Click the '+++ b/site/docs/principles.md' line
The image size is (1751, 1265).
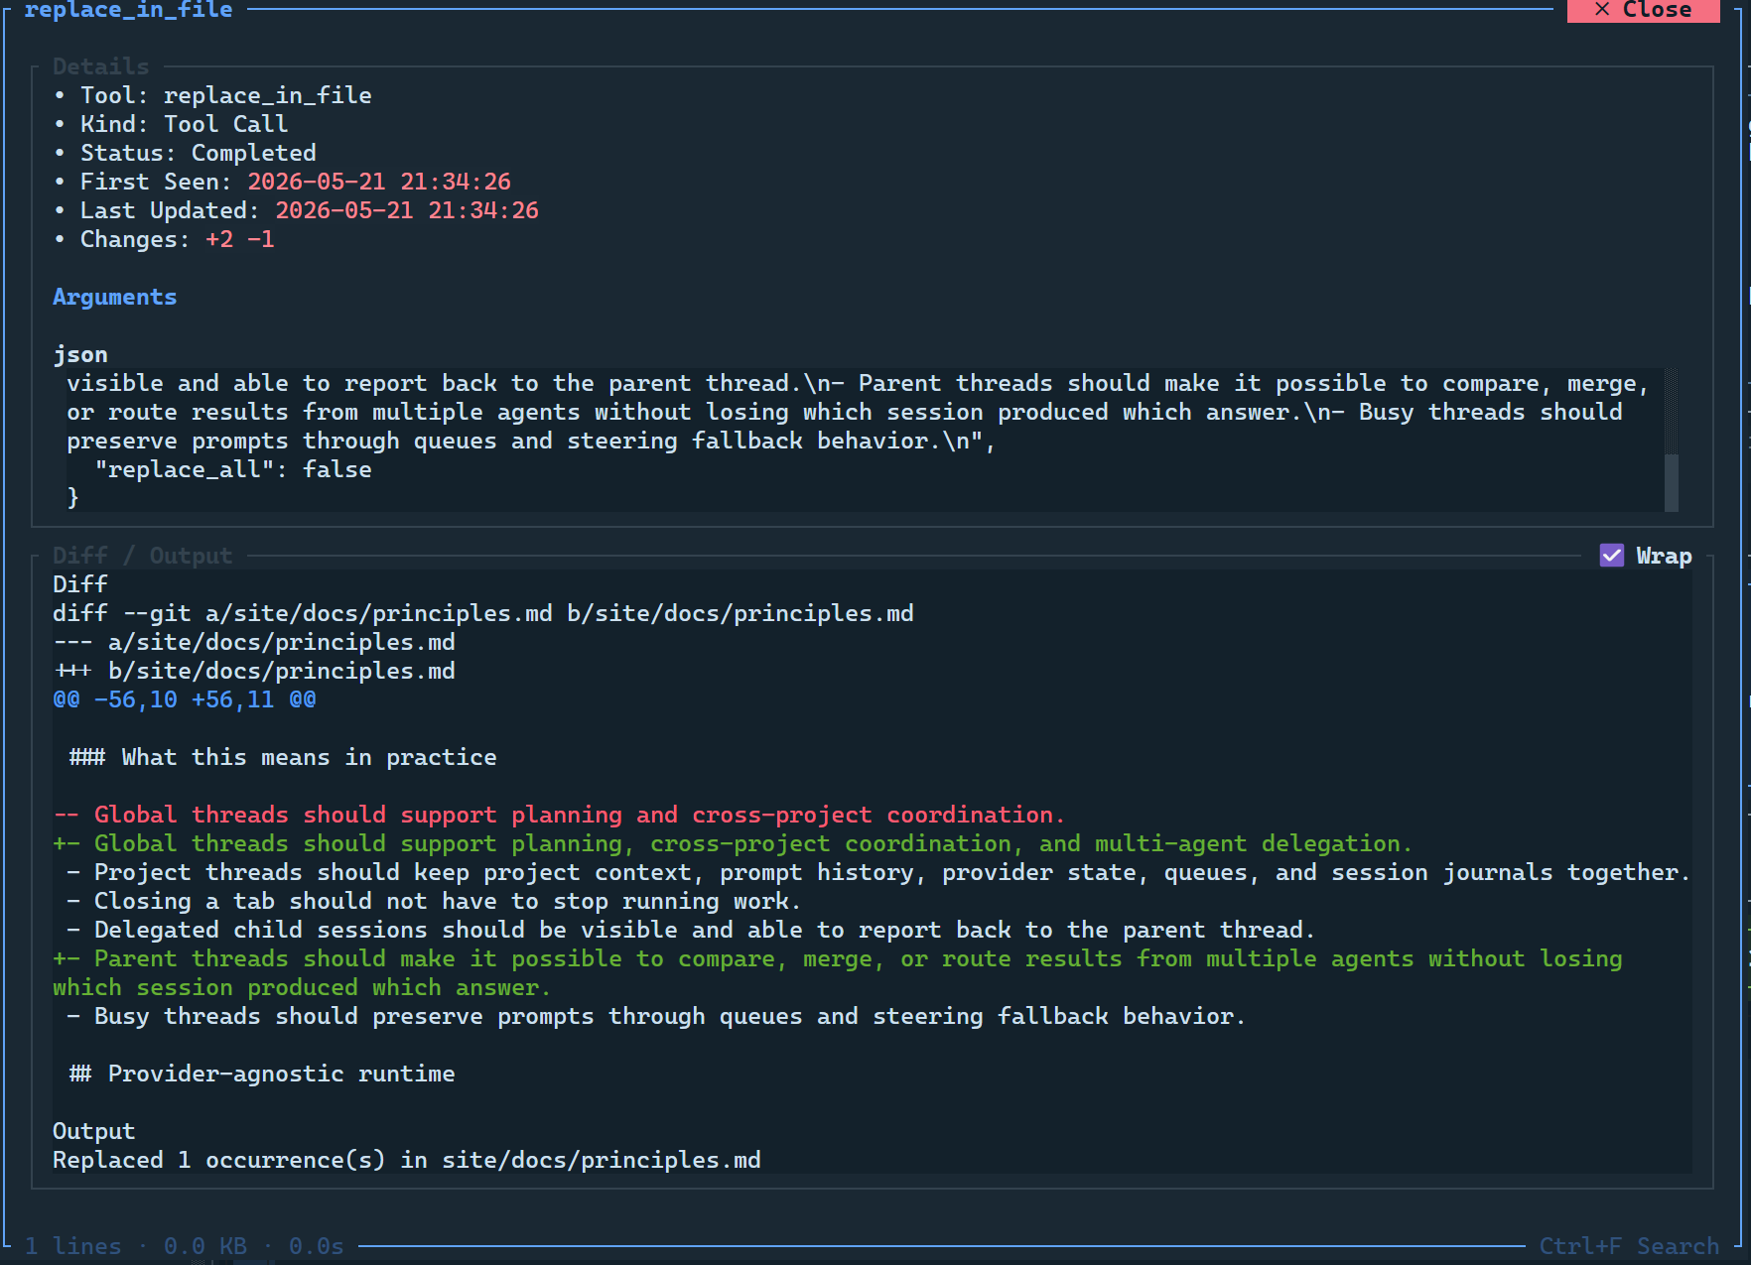click(254, 671)
